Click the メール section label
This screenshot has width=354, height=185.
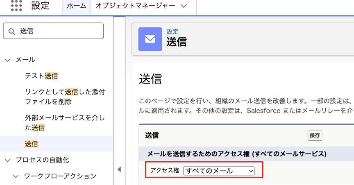pyautogui.click(x=25, y=60)
